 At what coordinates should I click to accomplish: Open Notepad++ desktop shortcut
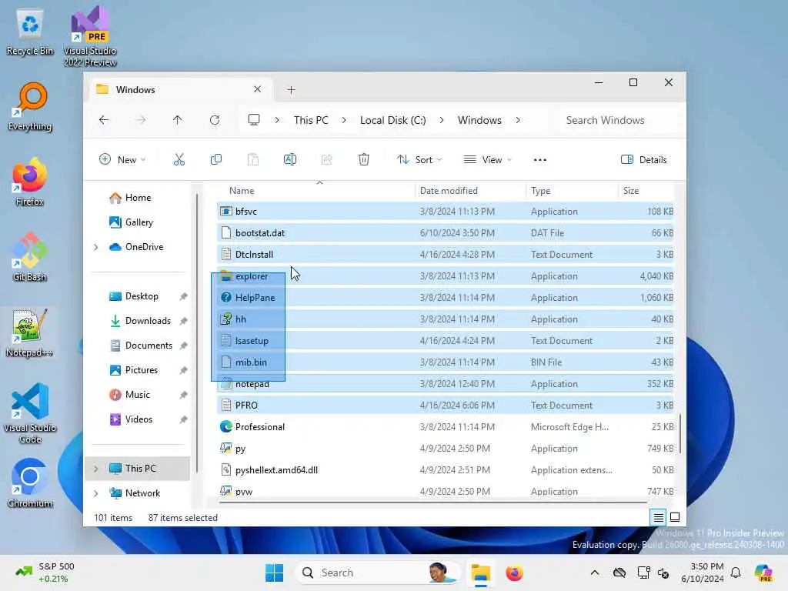30,332
